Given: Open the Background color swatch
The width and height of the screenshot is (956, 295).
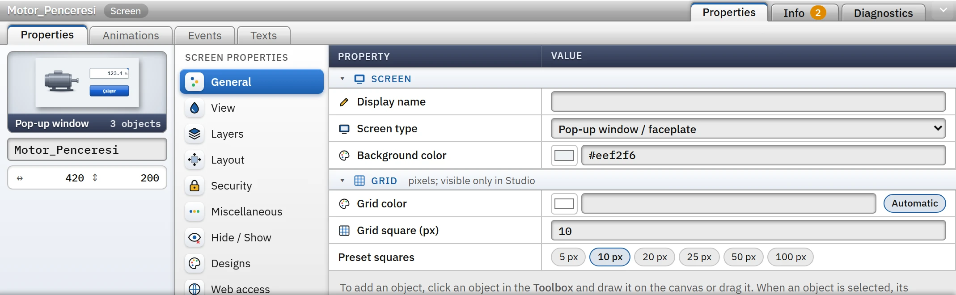Looking at the screenshot, I should [564, 156].
